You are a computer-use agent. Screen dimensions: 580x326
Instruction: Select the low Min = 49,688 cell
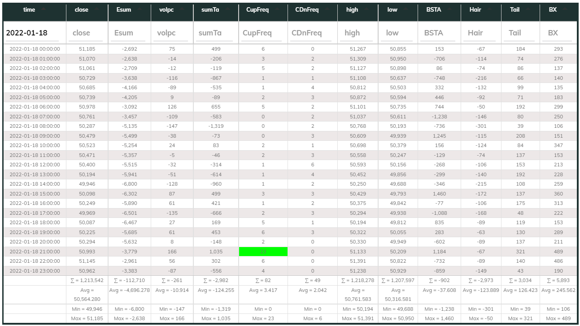tap(398, 309)
